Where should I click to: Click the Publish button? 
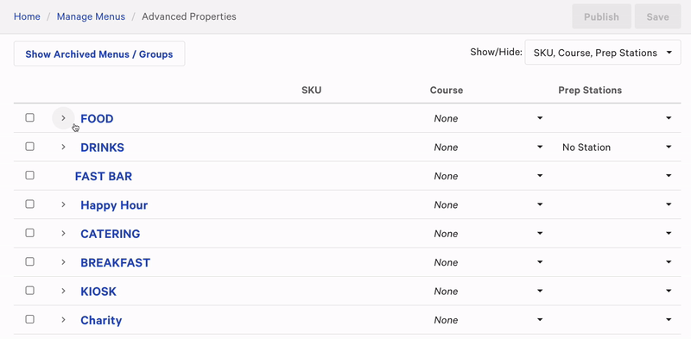click(x=601, y=16)
